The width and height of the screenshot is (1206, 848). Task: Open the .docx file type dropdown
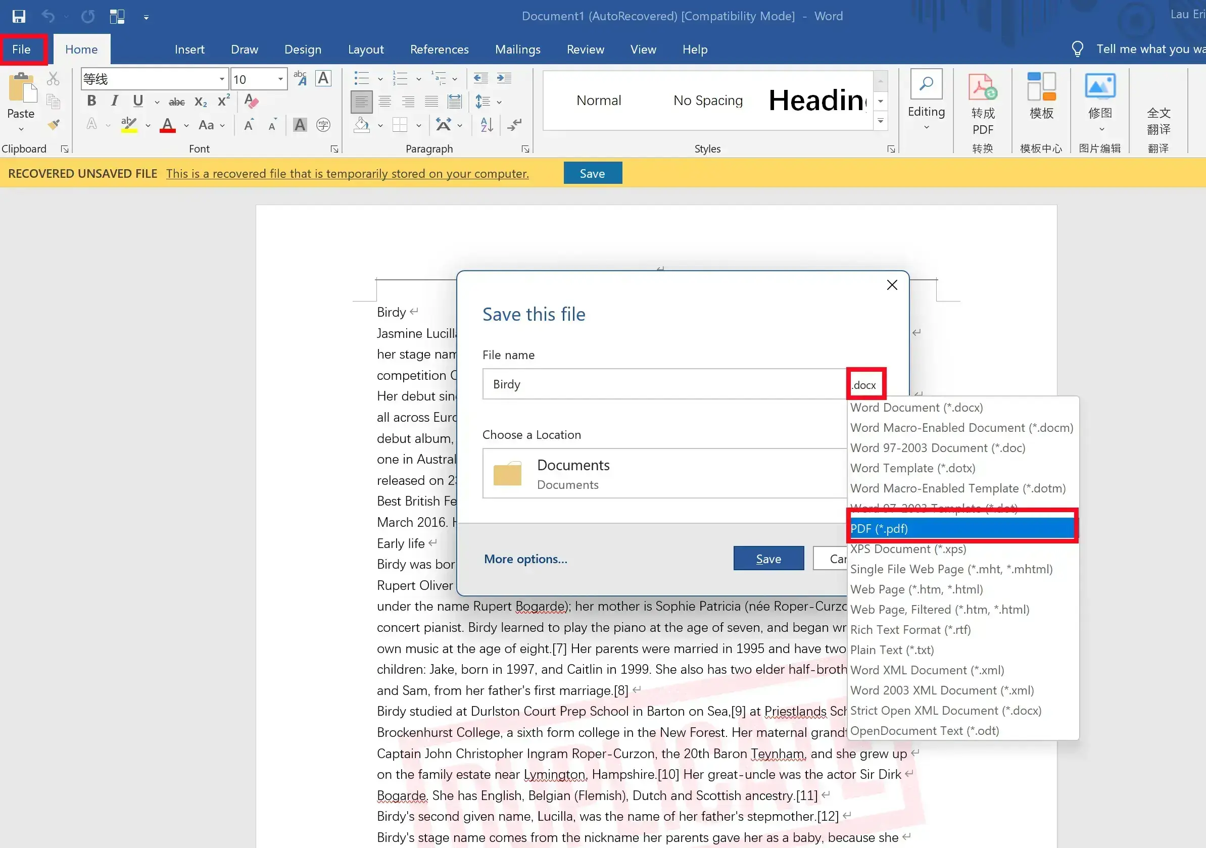(865, 384)
